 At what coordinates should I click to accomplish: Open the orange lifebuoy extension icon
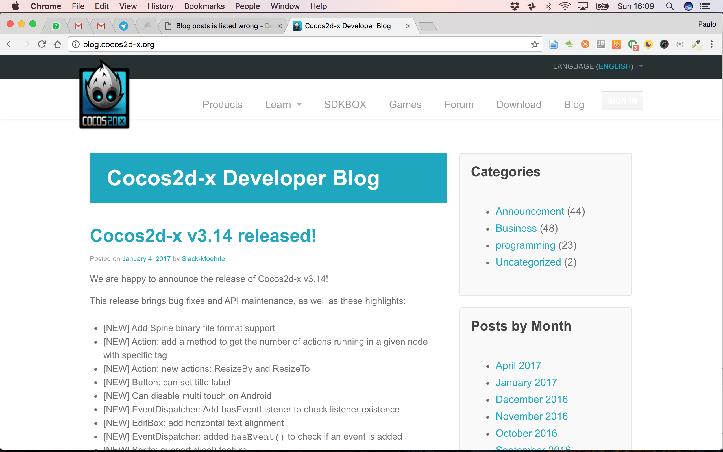[x=585, y=44]
